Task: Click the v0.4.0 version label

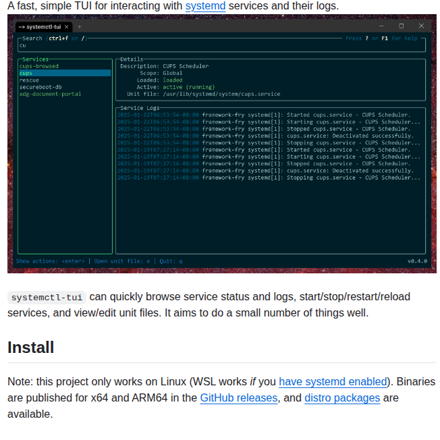Action: tap(417, 261)
